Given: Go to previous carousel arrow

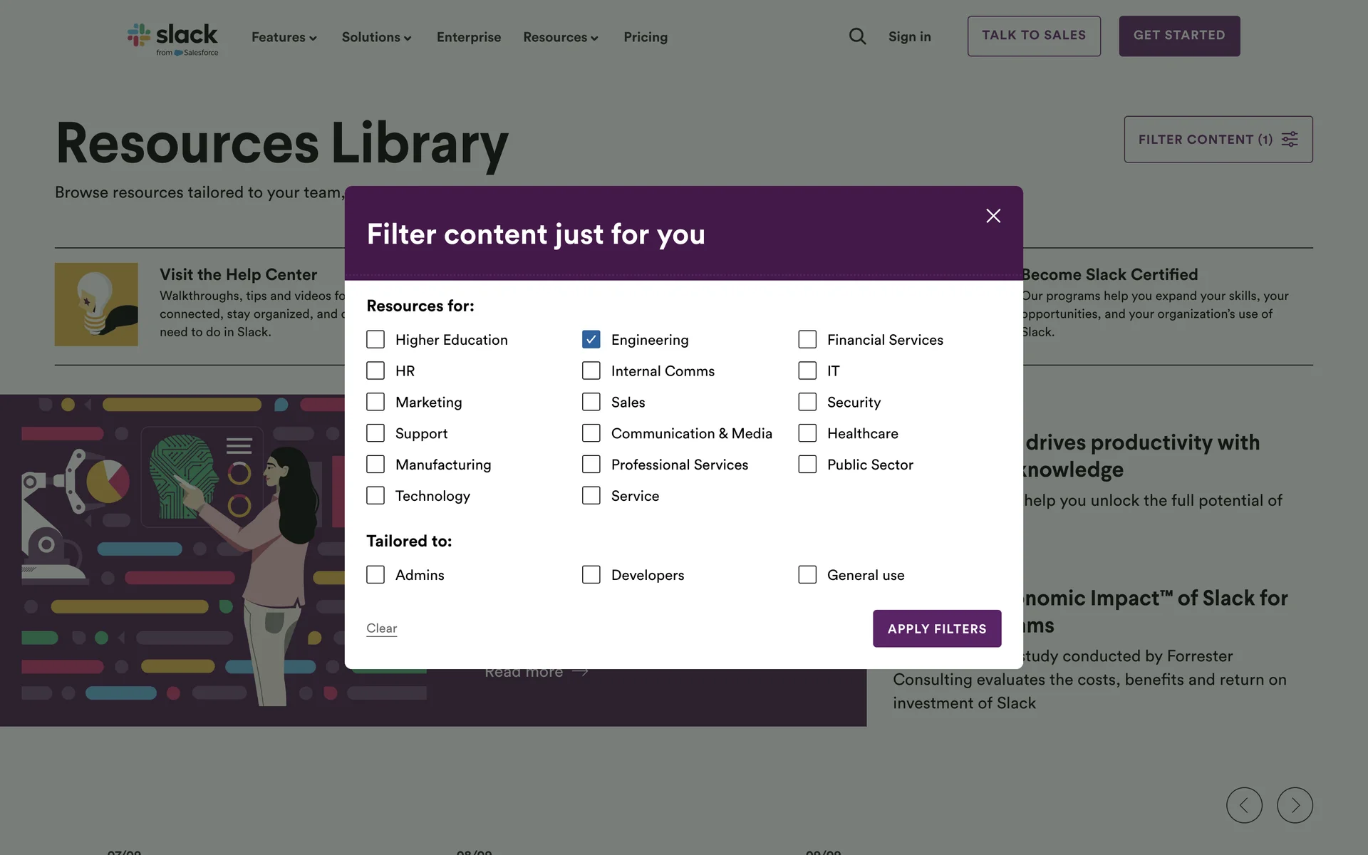Looking at the screenshot, I should coord(1244,805).
